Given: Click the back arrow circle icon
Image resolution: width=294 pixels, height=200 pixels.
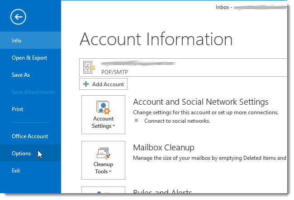Looking at the screenshot, I should pos(18,17).
